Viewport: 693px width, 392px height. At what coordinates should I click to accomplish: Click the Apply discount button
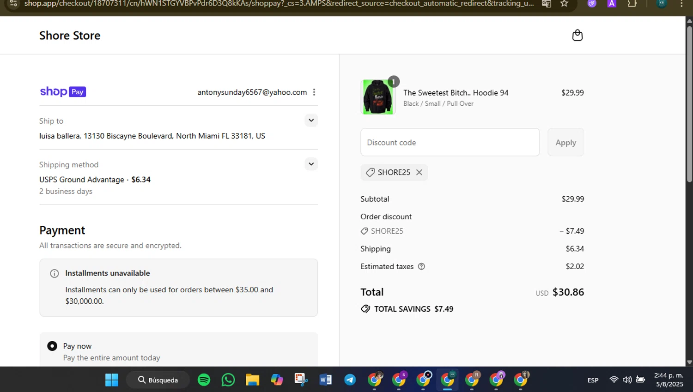click(566, 142)
